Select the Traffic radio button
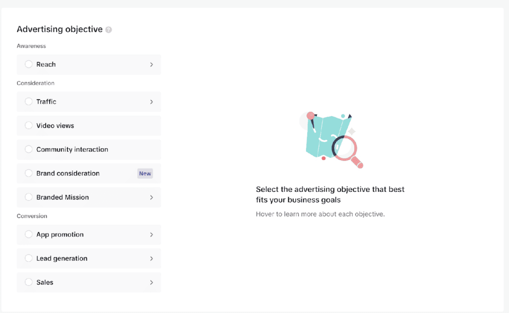 [29, 102]
